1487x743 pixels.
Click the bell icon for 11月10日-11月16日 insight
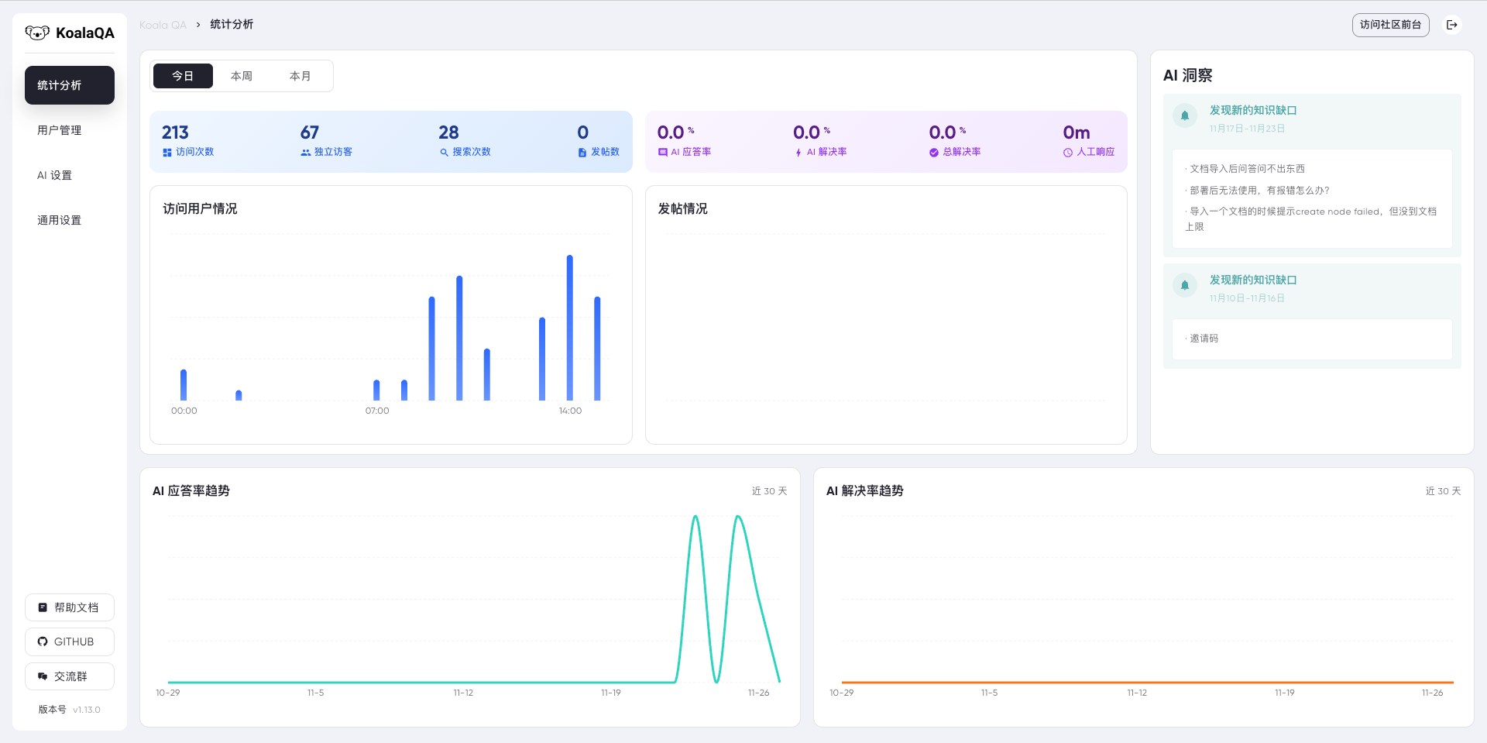tap(1185, 286)
